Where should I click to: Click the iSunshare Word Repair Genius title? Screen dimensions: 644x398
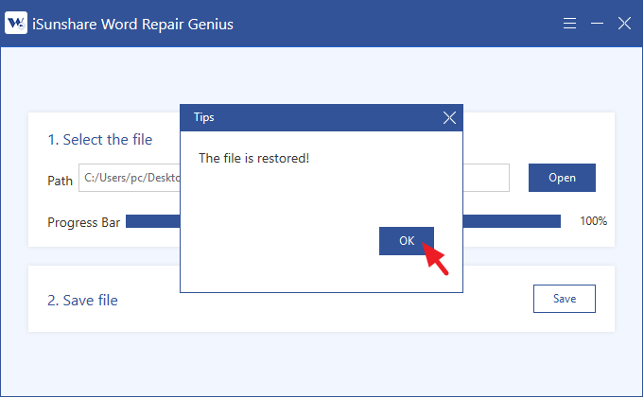(132, 24)
